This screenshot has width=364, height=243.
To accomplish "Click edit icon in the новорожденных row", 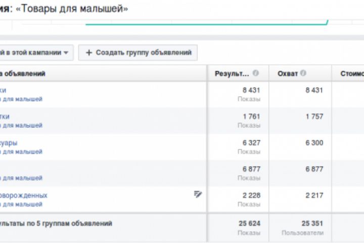I will 198,194.
